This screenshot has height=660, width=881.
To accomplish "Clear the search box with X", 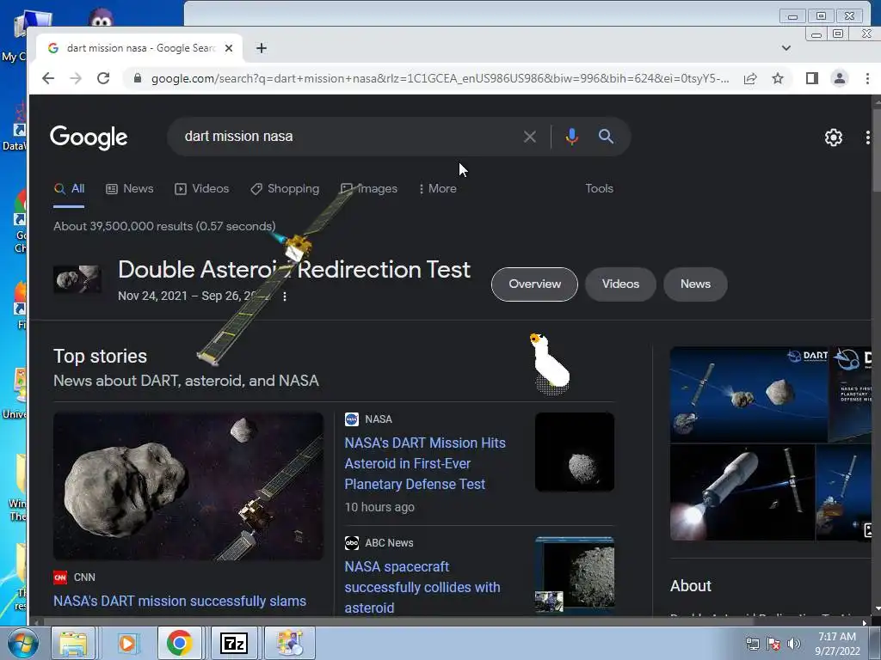I will pos(529,137).
